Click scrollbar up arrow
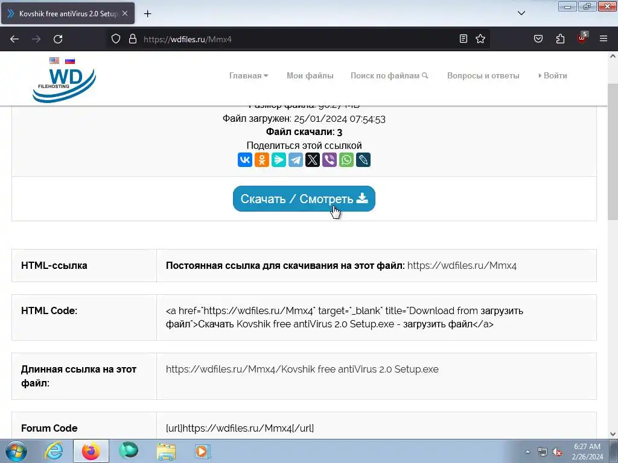 [x=613, y=56]
